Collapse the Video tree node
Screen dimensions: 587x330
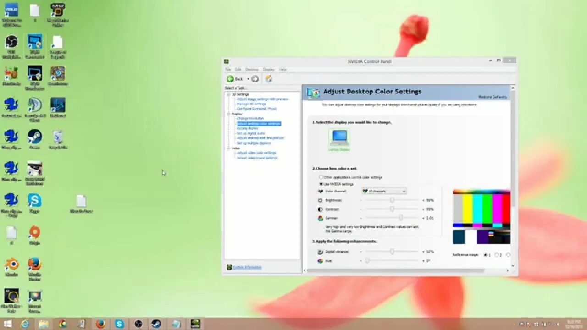coord(228,148)
